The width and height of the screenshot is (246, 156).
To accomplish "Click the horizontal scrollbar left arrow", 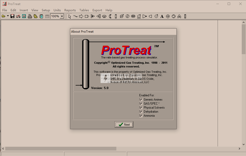I will click(x=3, y=148).
